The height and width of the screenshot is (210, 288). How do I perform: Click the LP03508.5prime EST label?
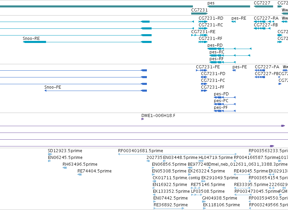(x=208, y=192)
